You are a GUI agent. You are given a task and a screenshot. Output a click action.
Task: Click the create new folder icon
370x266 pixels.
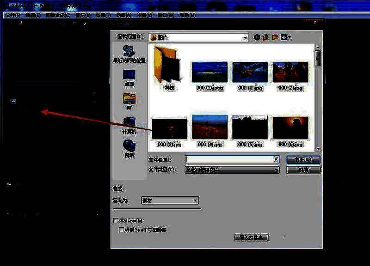coord(275,37)
